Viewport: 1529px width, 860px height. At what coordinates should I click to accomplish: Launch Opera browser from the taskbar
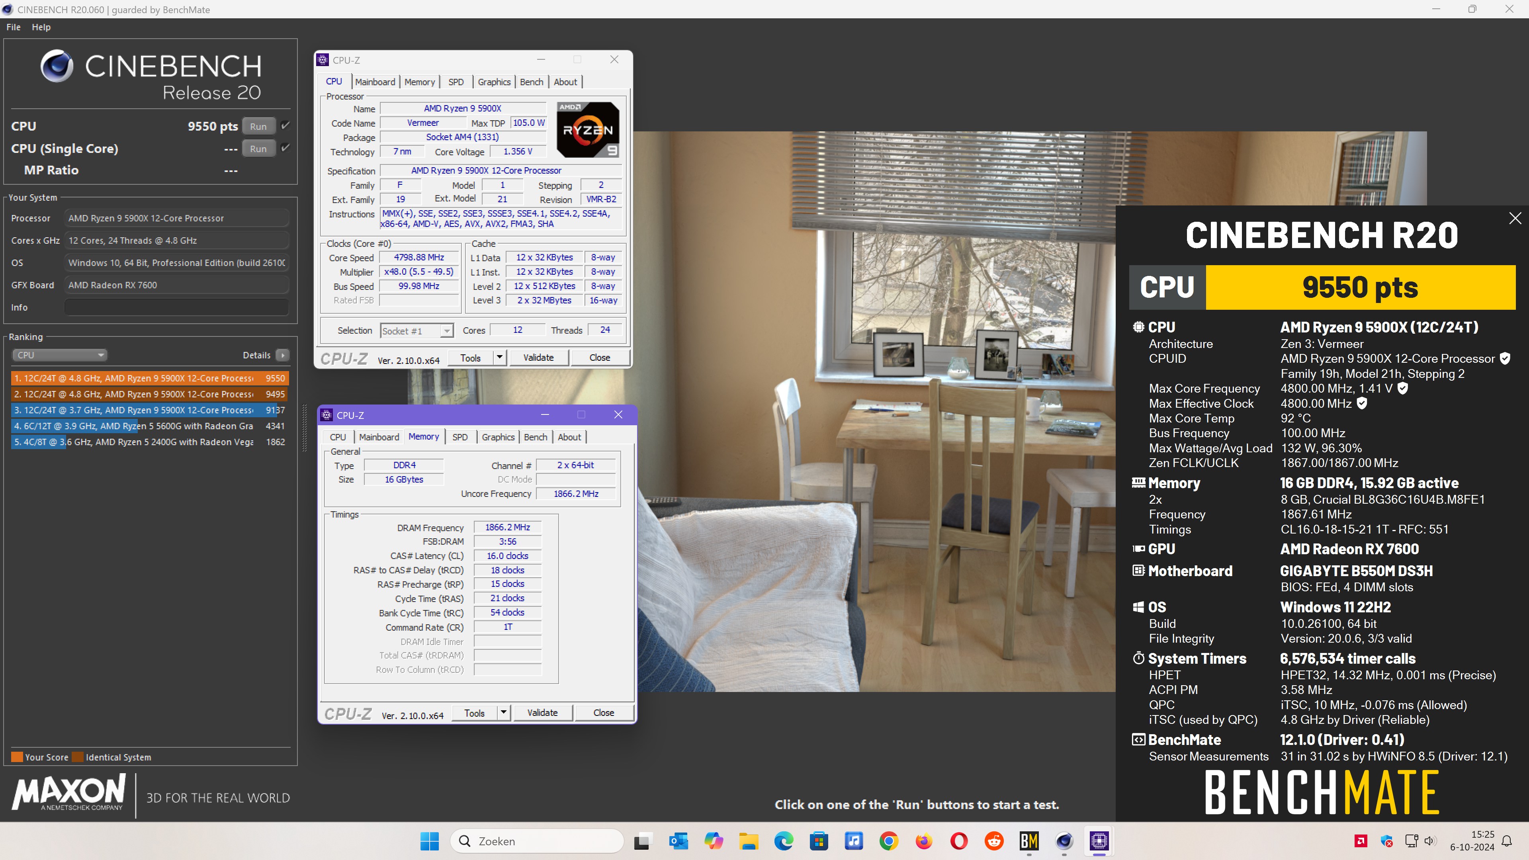pyautogui.click(x=958, y=841)
